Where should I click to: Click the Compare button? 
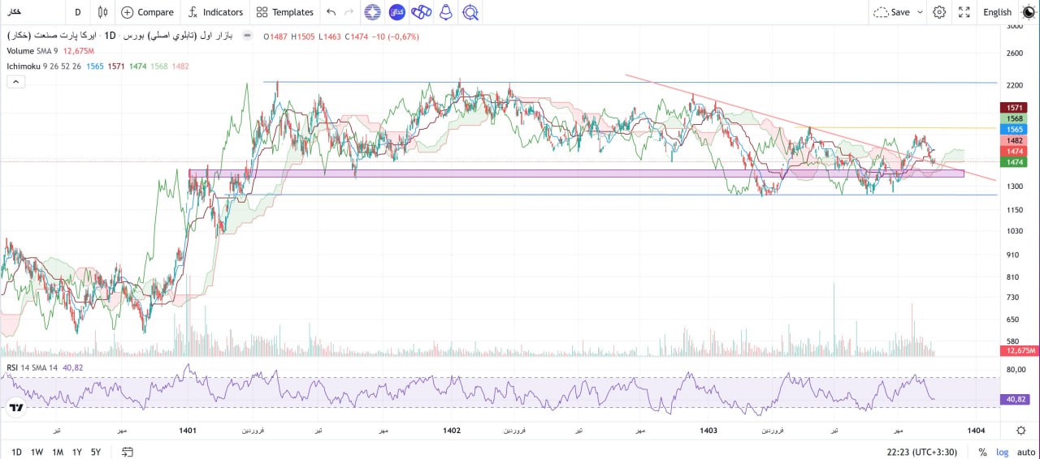coord(147,12)
